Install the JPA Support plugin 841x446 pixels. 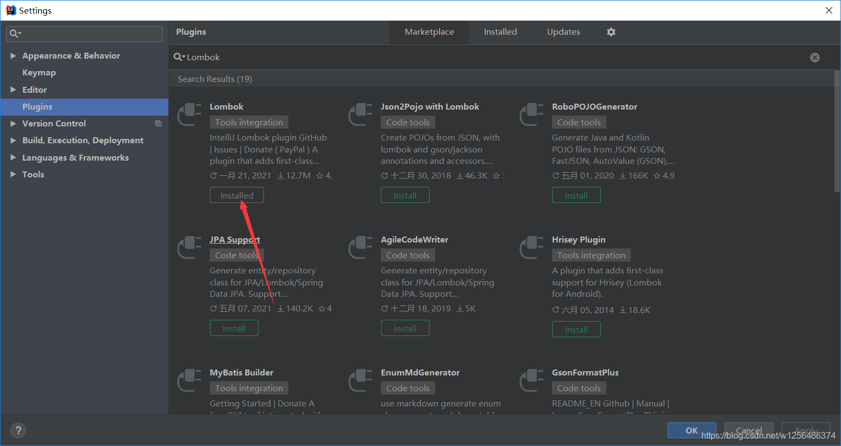[x=234, y=328]
